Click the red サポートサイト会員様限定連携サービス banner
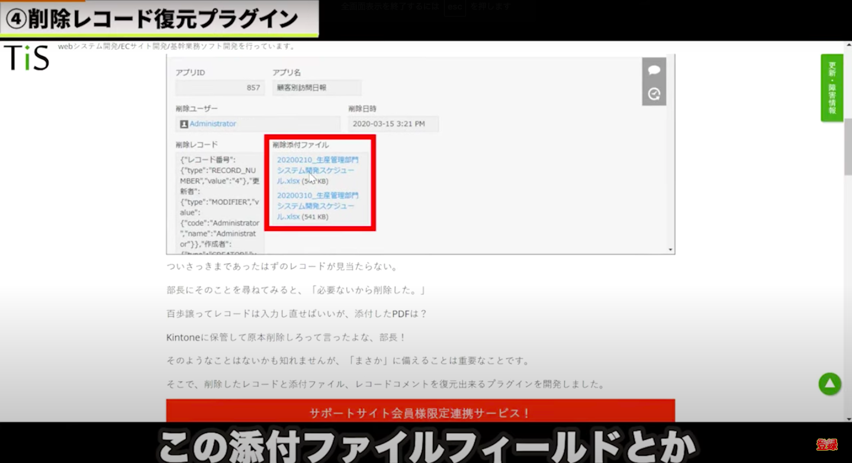Screen dimensions: 852x463 click(420, 412)
